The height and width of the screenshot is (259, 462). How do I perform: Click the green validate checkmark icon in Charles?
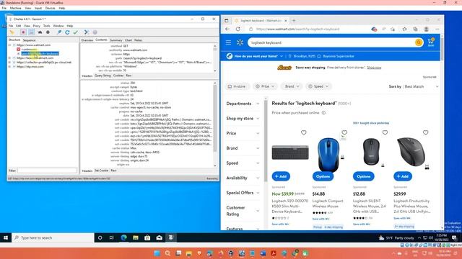pyautogui.click(x=75, y=32)
